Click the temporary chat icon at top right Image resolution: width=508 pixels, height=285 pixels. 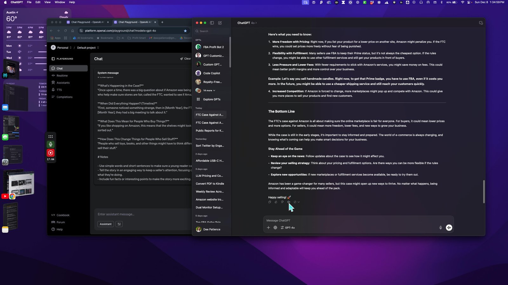[481, 23]
